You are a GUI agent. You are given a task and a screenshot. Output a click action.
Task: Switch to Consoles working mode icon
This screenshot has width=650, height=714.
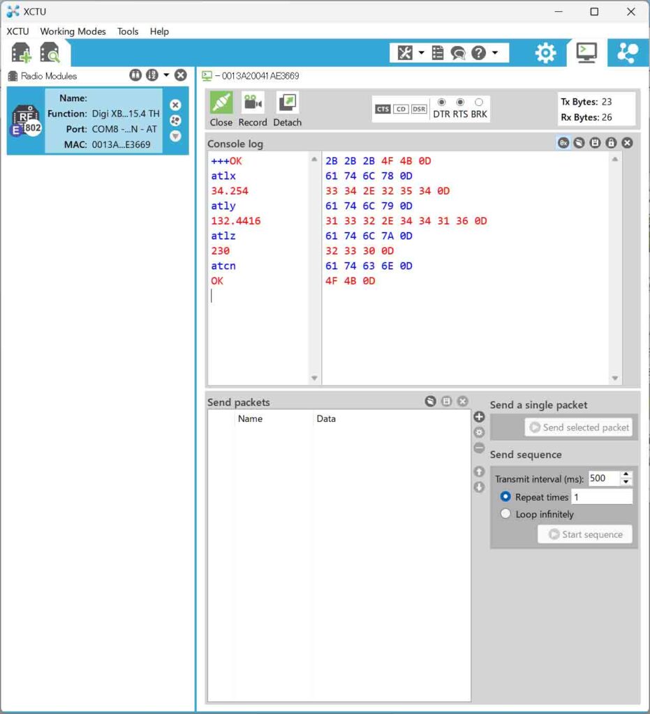(x=586, y=53)
